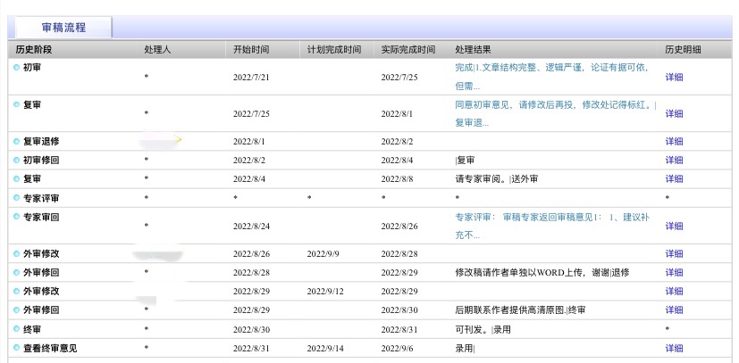Screen dimensions: 739x363
Task: Click the bullet icon beside 查看终审意见
Action: click(17, 348)
